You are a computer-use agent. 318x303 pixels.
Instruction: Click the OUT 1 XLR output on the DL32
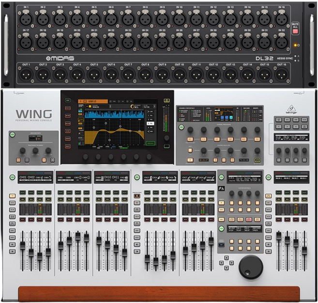tap(26, 74)
